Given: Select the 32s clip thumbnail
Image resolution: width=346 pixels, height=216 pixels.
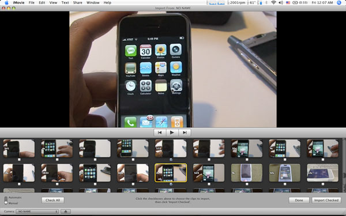Looking at the screenshot, I should [247, 149].
